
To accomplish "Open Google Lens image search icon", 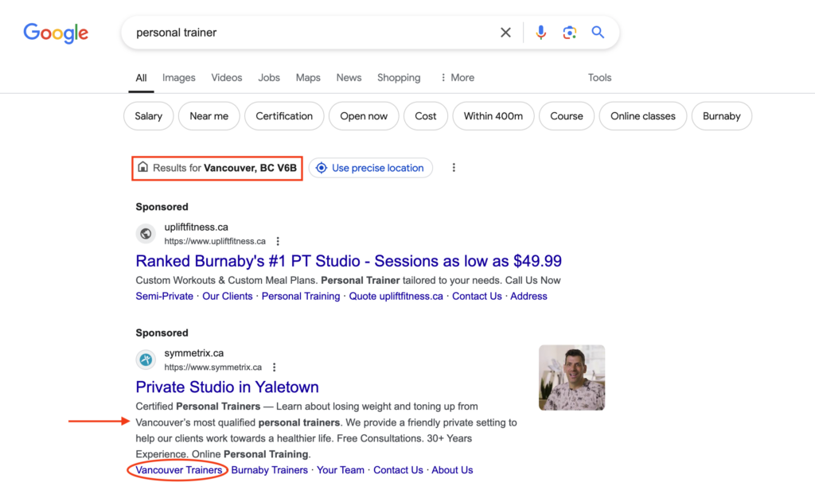I will pos(569,33).
